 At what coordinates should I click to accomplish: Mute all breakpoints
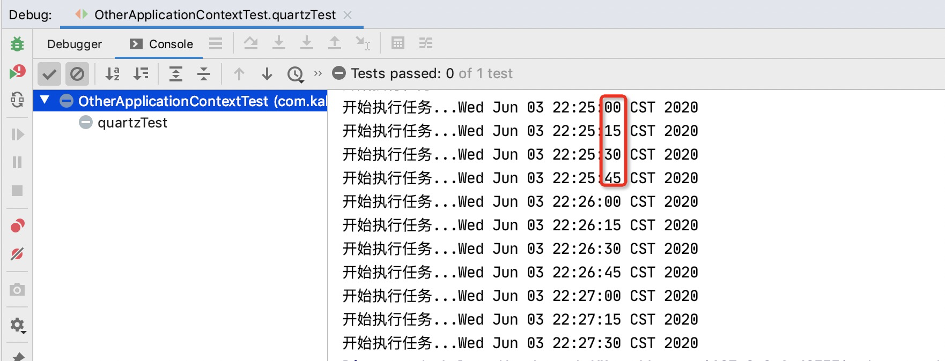click(17, 254)
